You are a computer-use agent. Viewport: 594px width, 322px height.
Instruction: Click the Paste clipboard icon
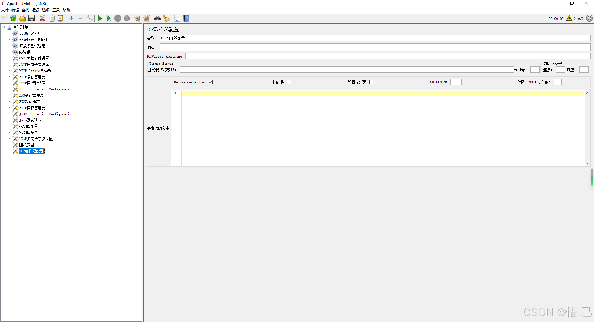61,19
